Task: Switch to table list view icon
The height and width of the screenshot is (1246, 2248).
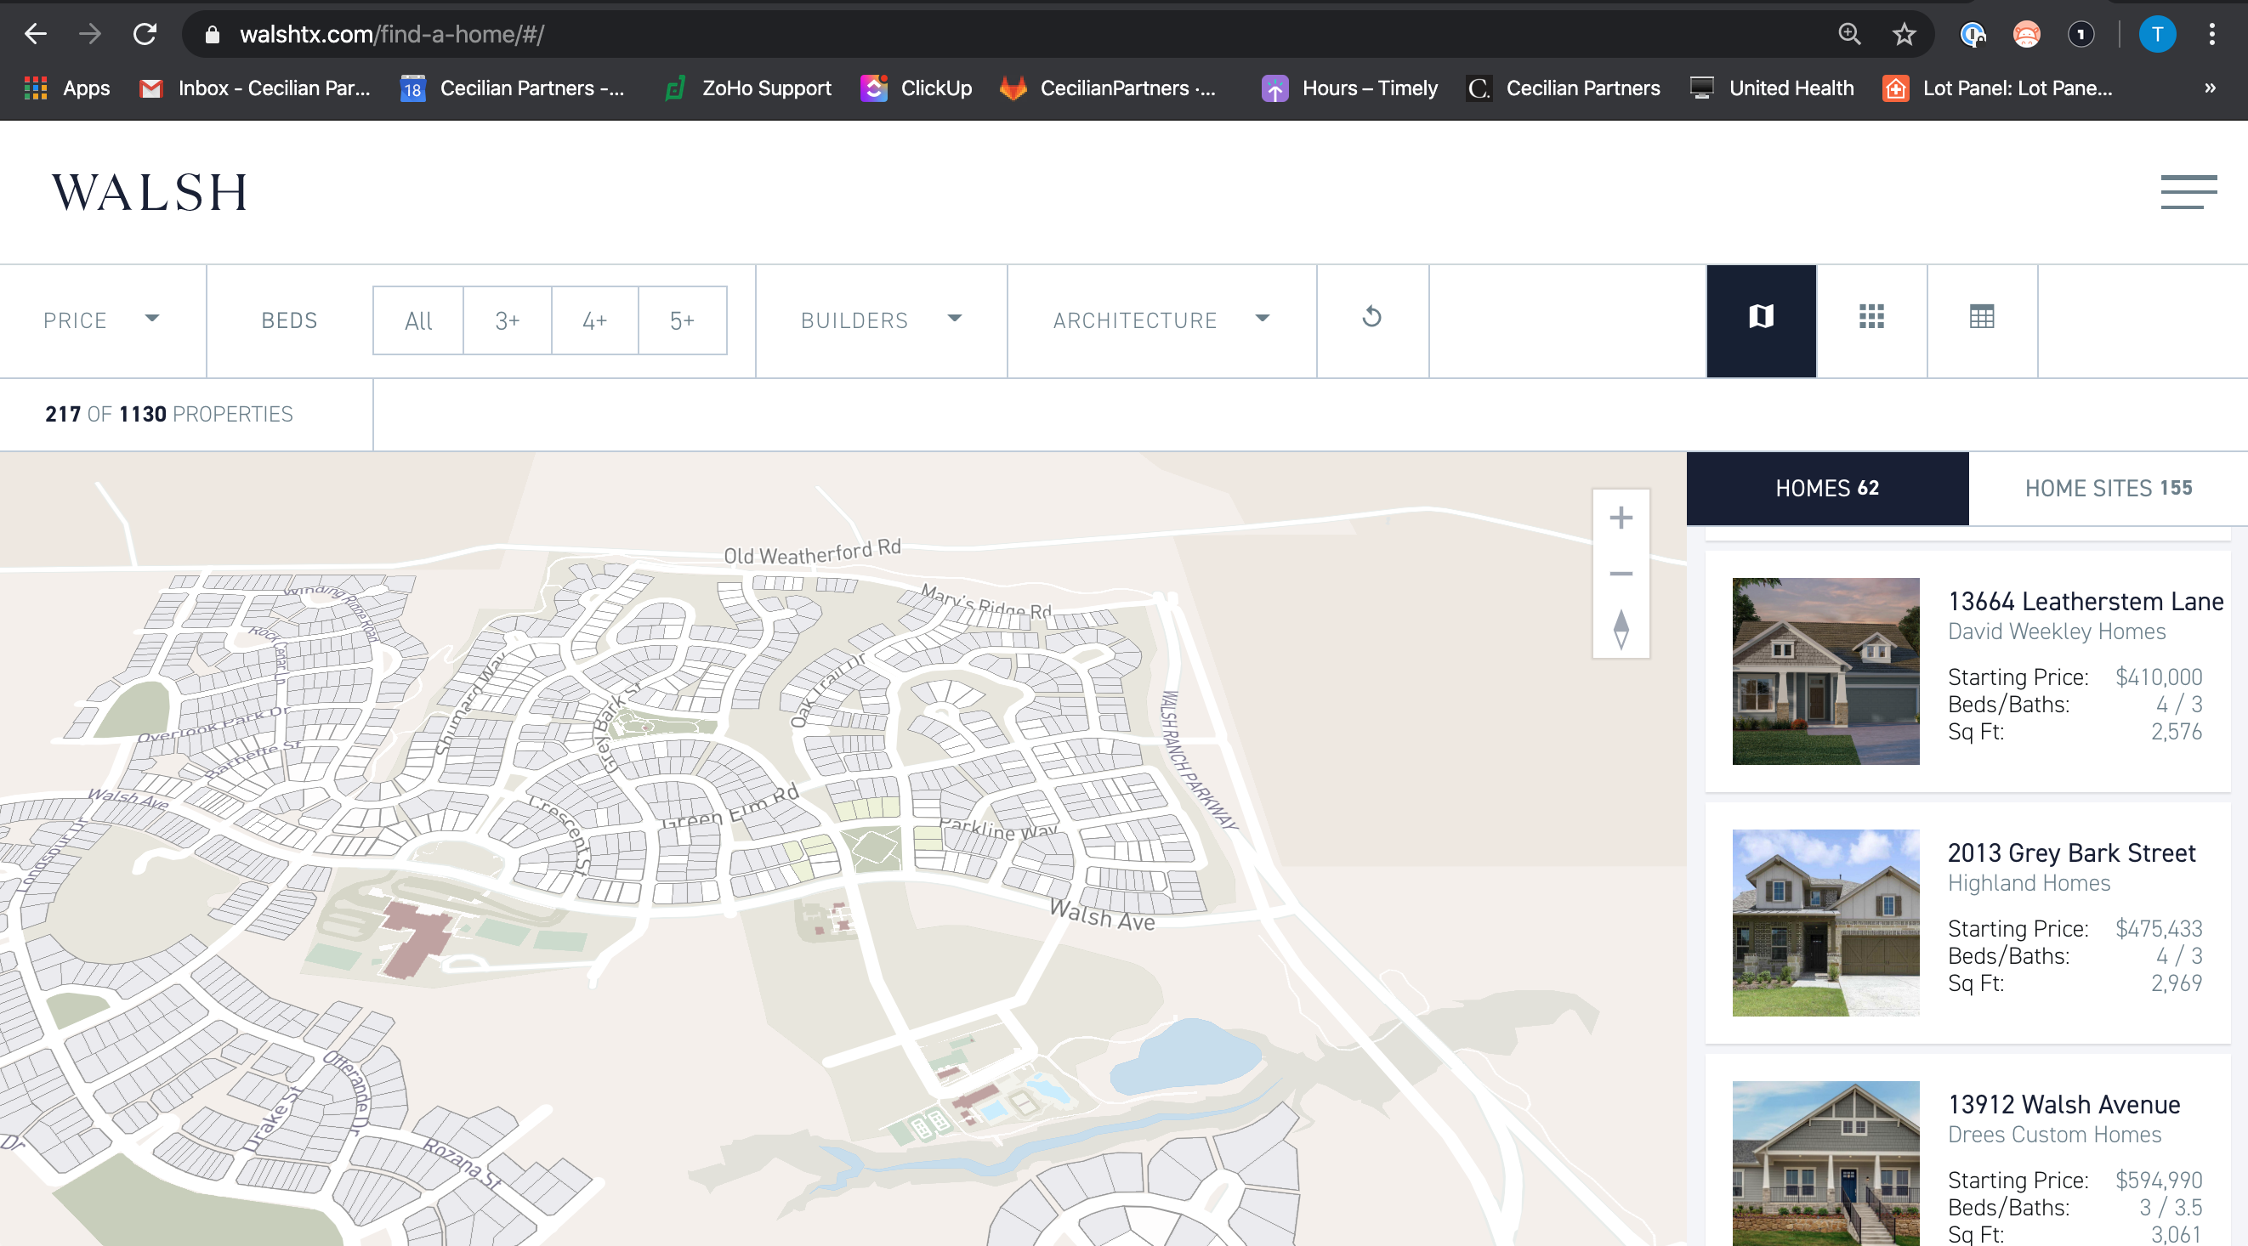Action: [x=1981, y=319]
